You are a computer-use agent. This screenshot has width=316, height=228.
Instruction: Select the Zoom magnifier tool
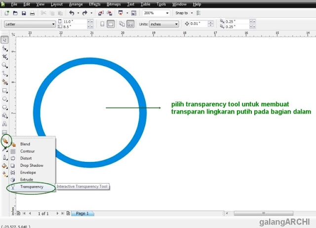click(5, 65)
